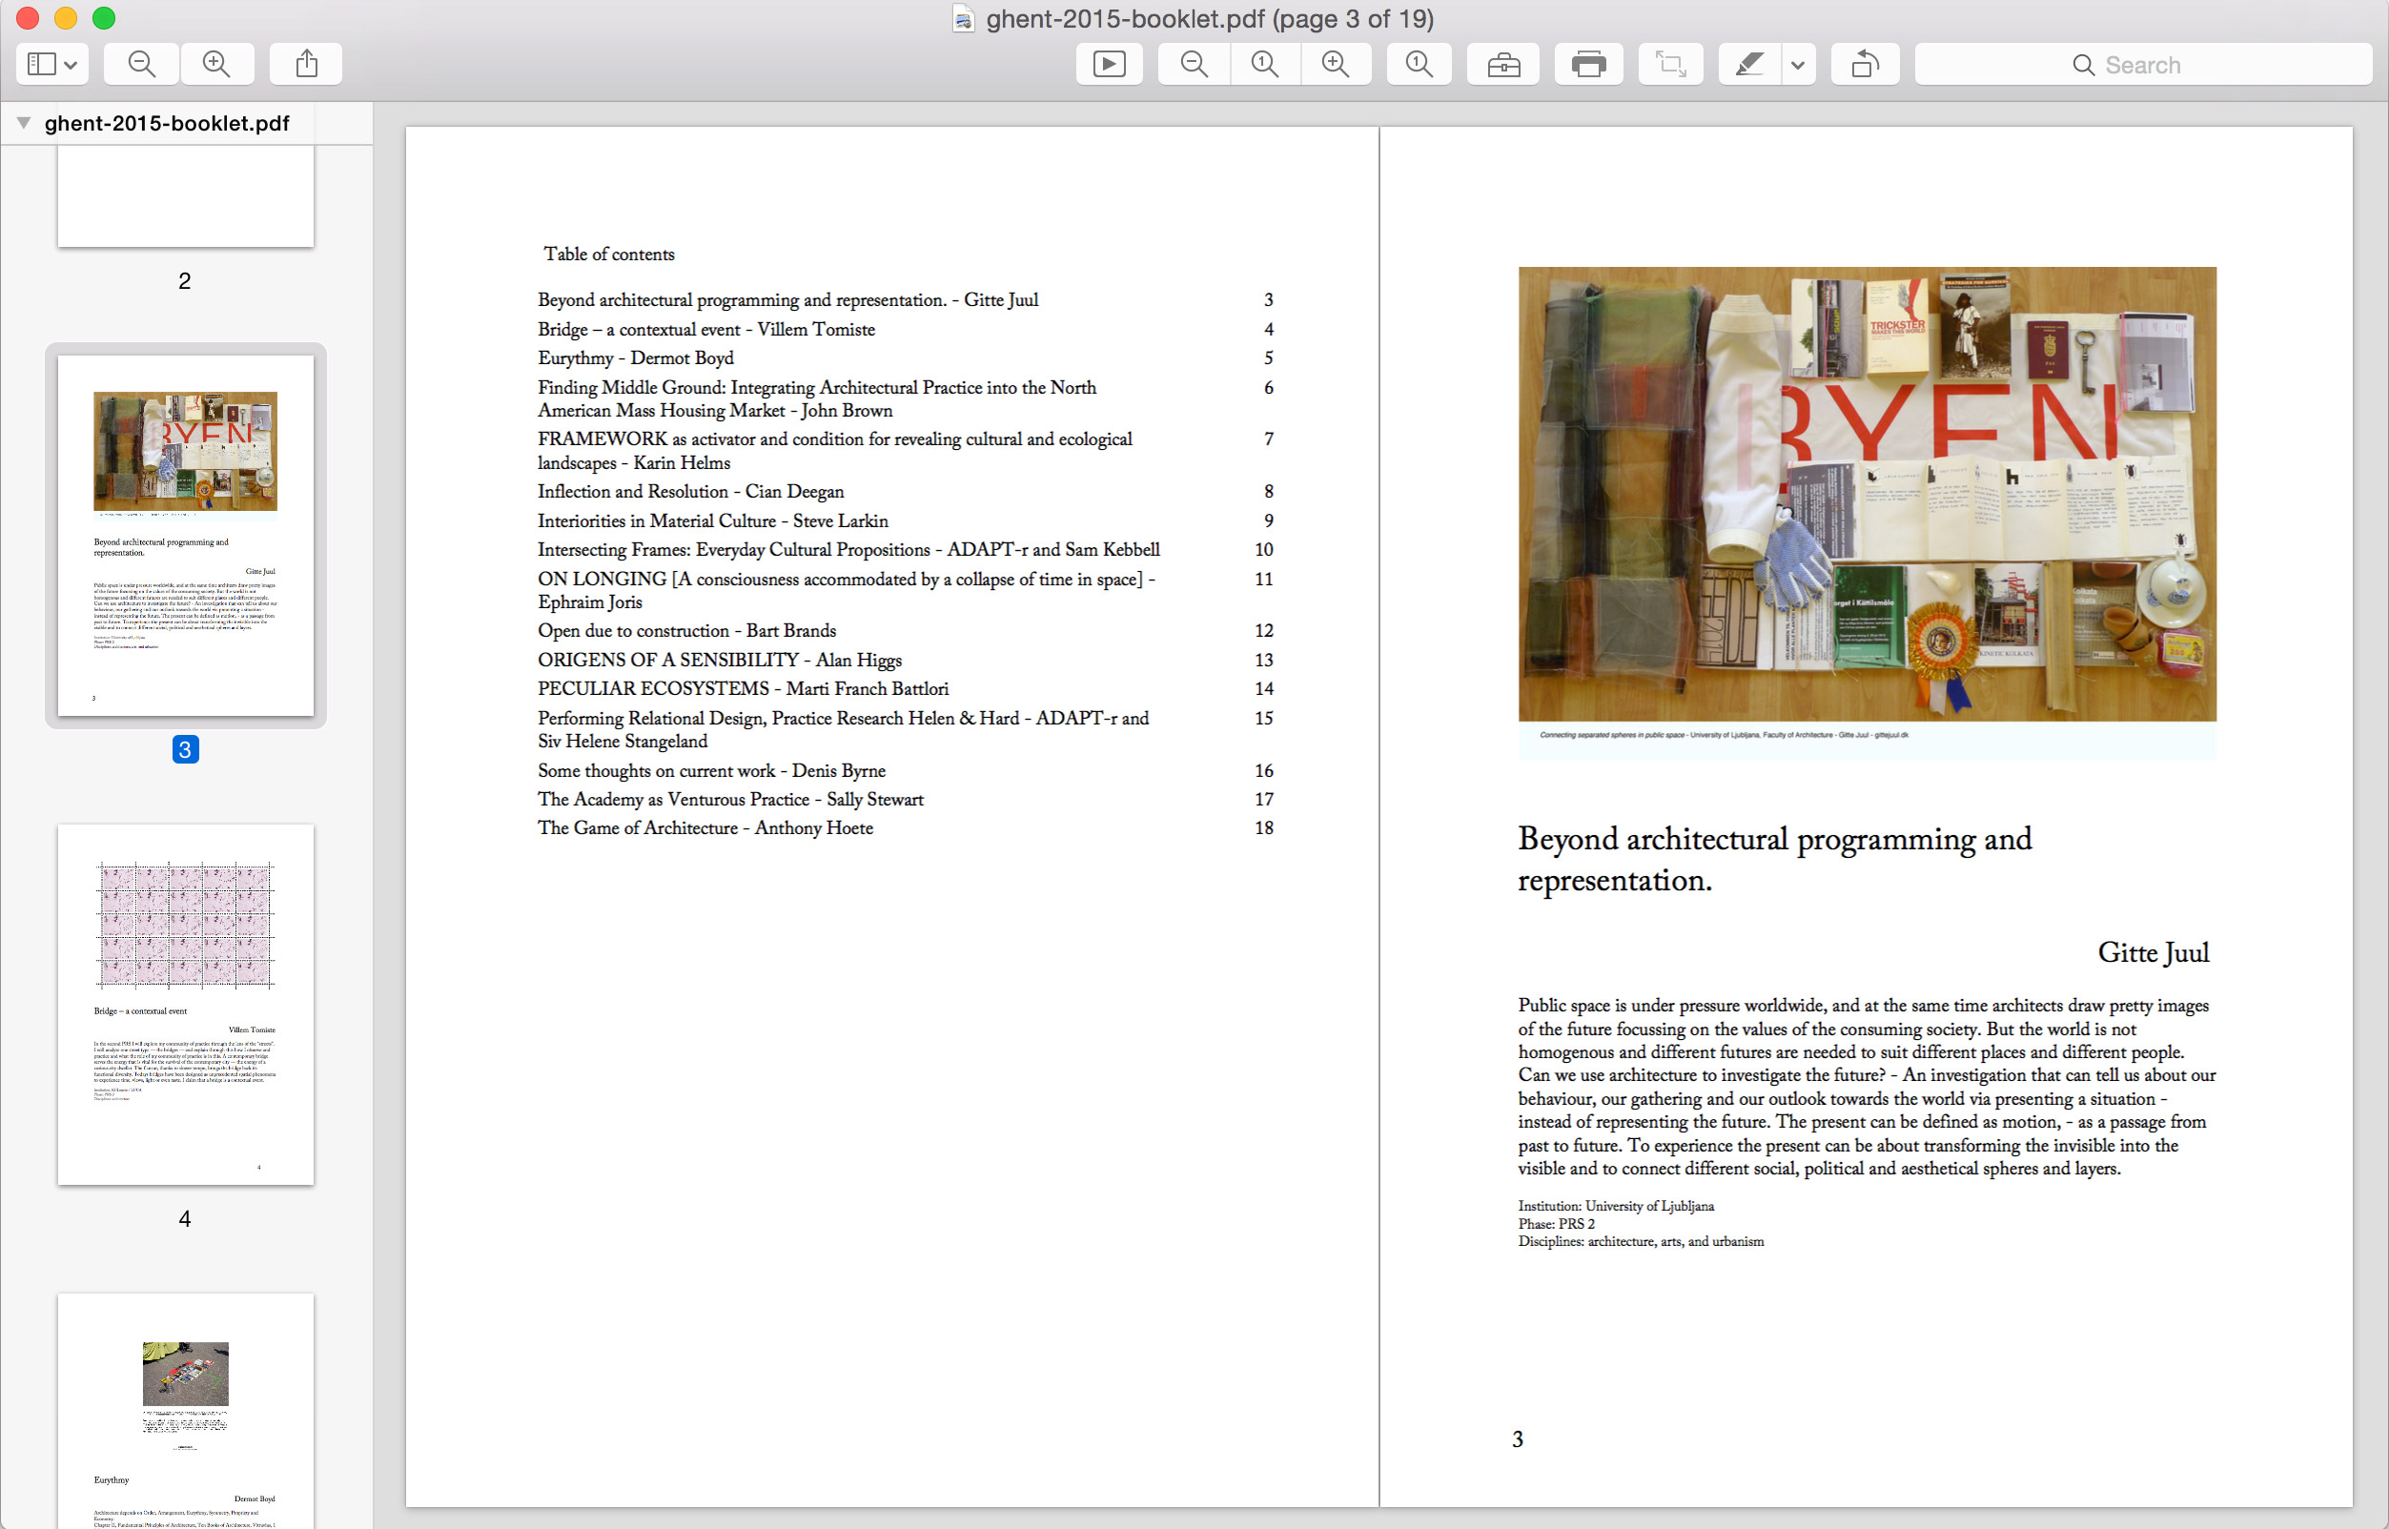Open the sidebar view options menu

click(52, 65)
